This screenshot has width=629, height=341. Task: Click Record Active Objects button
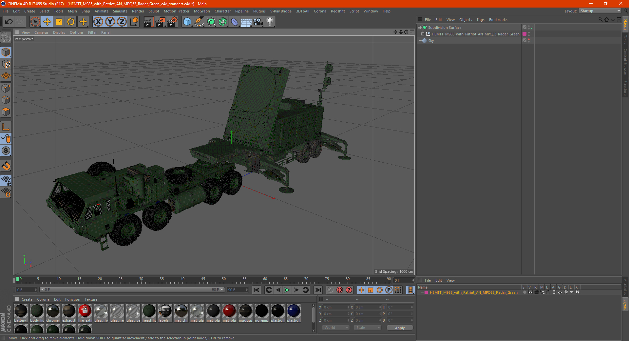click(x=331, y=290)
